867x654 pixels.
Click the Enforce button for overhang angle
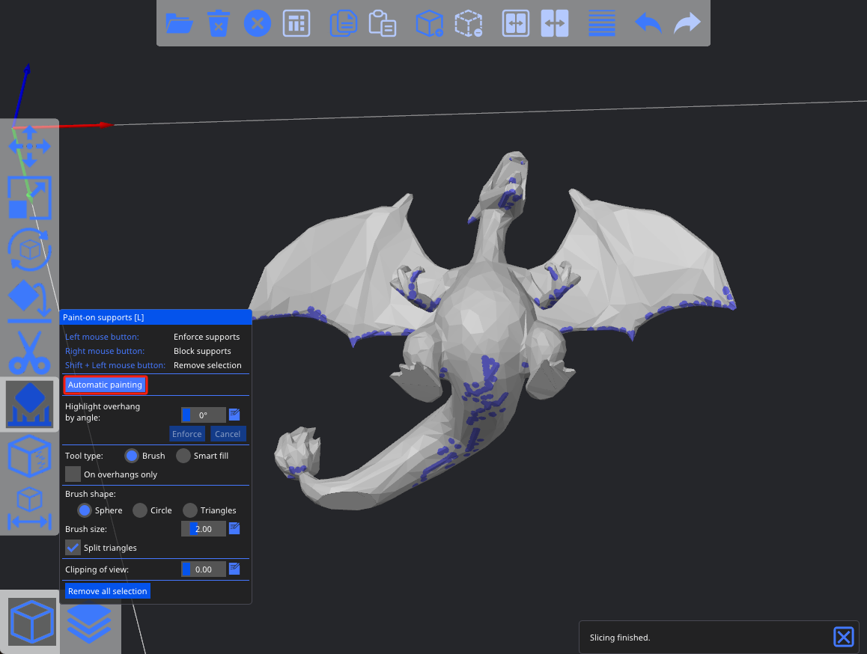point(186,434)
